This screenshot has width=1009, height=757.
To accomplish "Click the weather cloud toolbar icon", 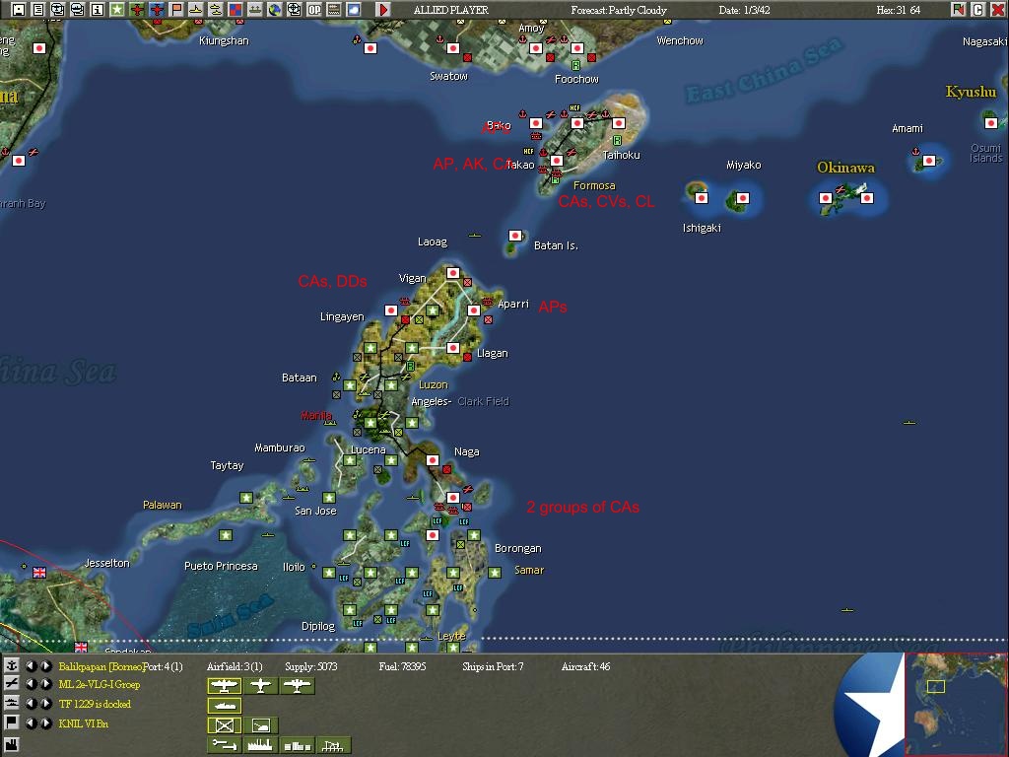I will [x=354, y=9].
